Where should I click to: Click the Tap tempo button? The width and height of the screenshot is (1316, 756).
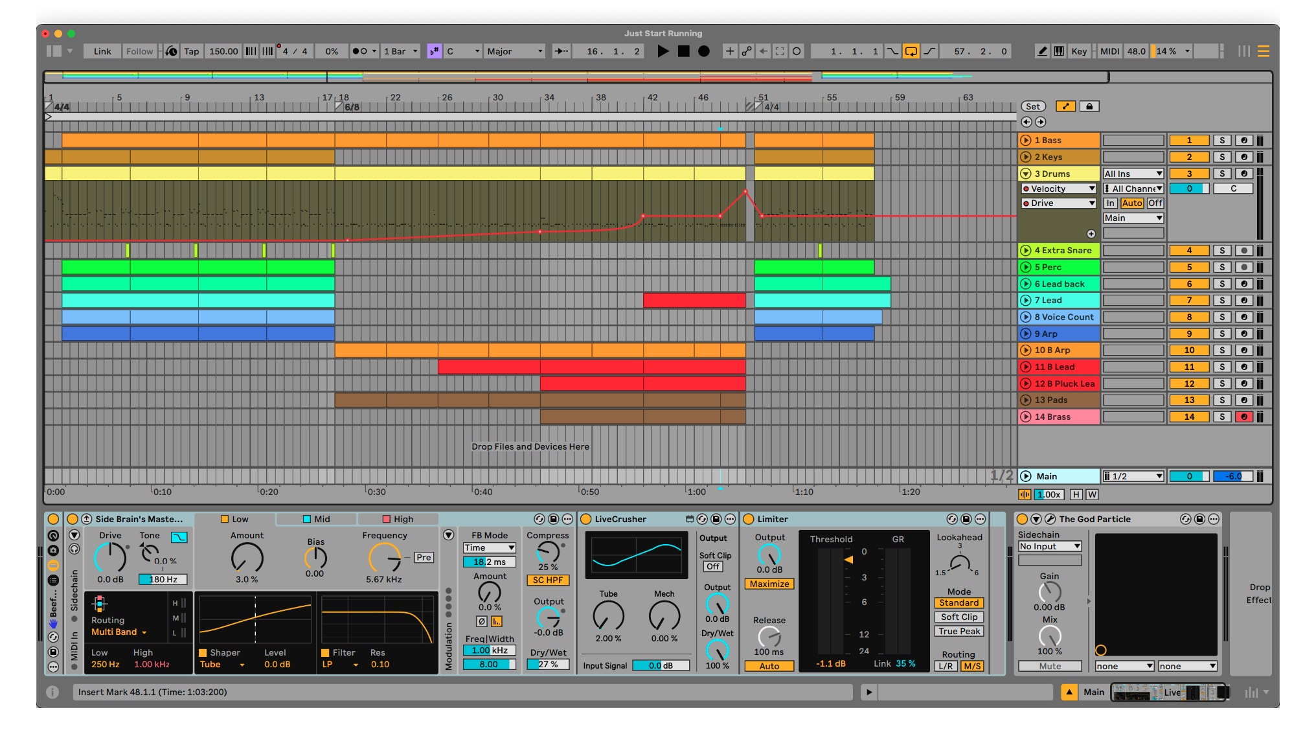pos(191,51)
